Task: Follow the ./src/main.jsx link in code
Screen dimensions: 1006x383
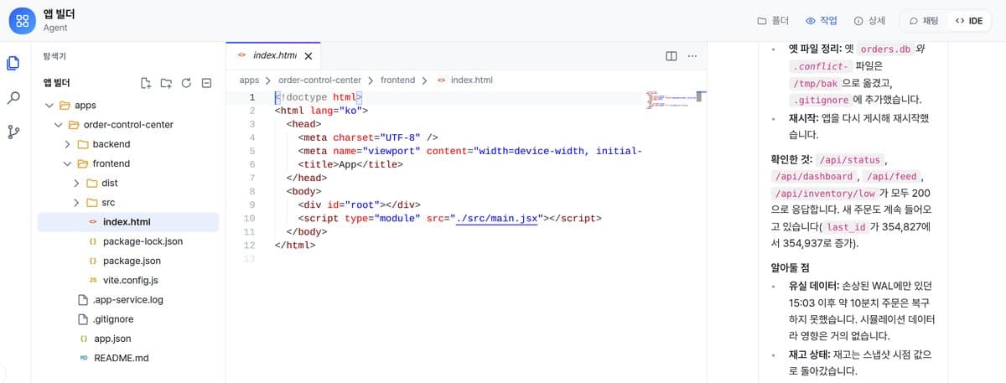Action: [x=497, y=218]
